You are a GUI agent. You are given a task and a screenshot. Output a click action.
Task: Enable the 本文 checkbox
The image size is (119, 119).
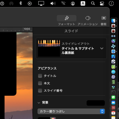point(40,83)
